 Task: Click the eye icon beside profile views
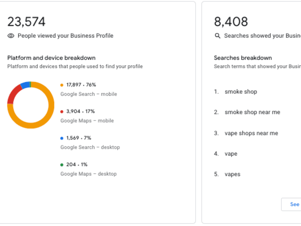[11, 36]
